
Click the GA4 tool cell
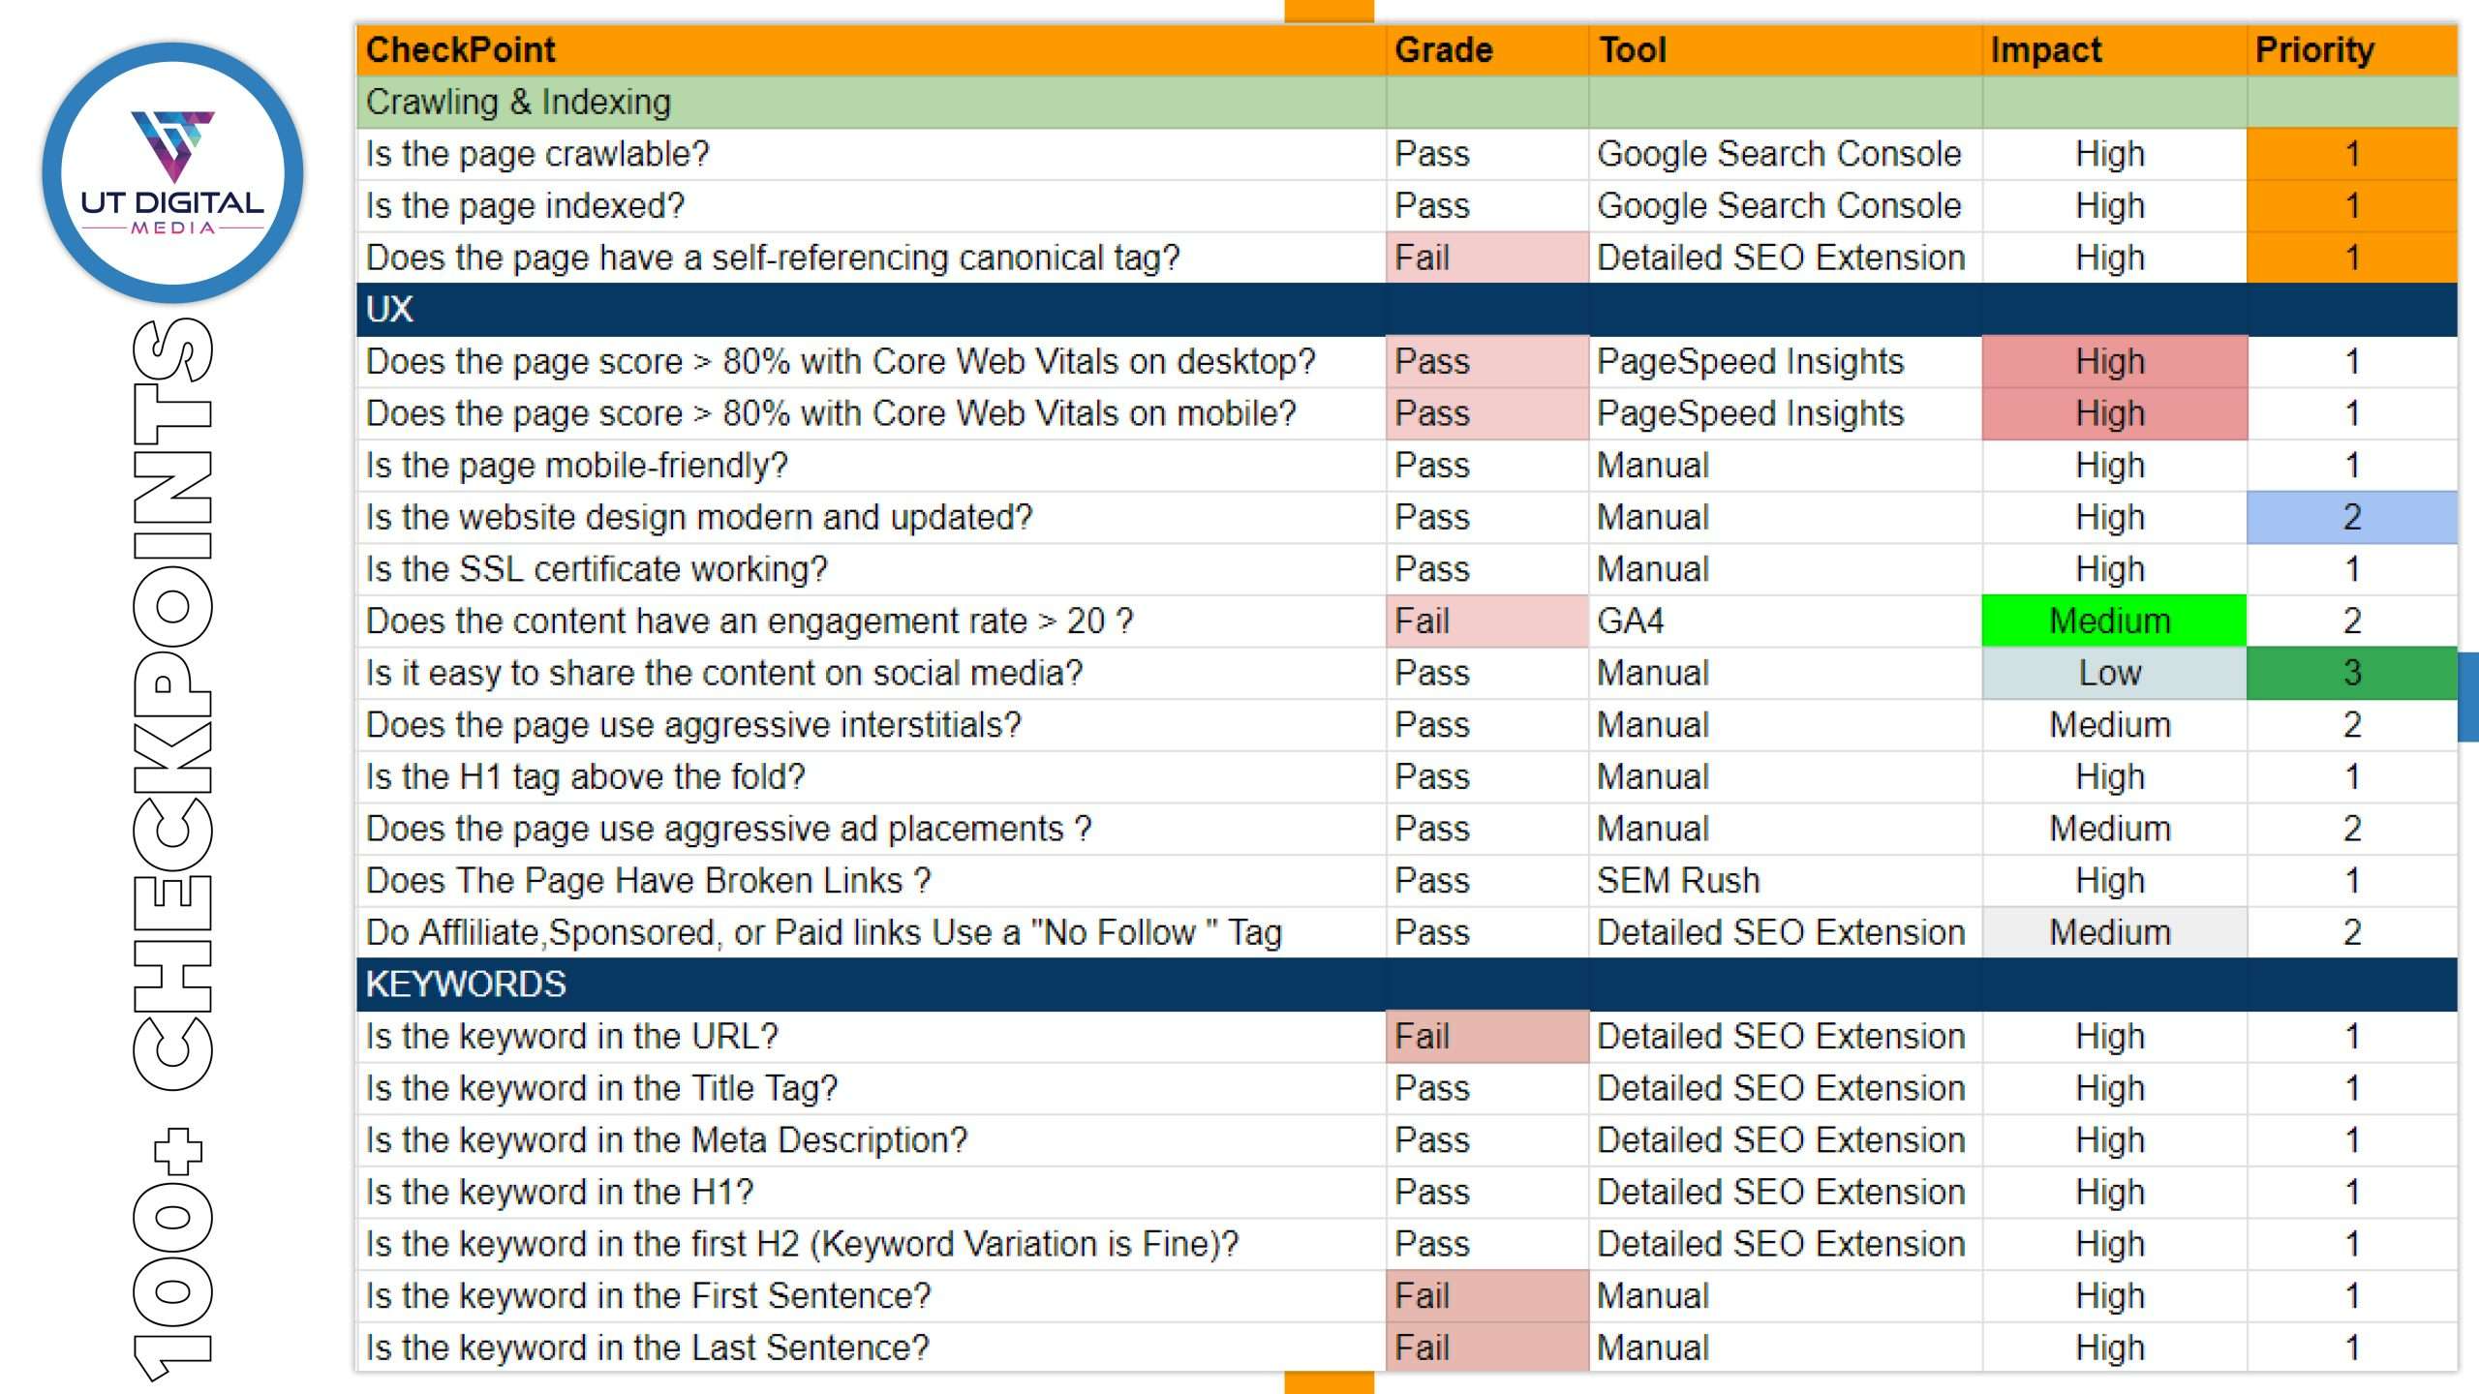(1631, 621)
